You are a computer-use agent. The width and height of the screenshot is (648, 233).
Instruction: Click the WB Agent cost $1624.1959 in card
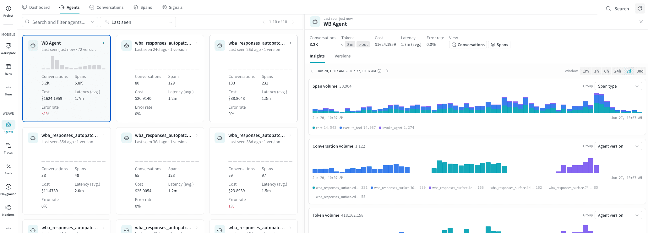(52, 99)
